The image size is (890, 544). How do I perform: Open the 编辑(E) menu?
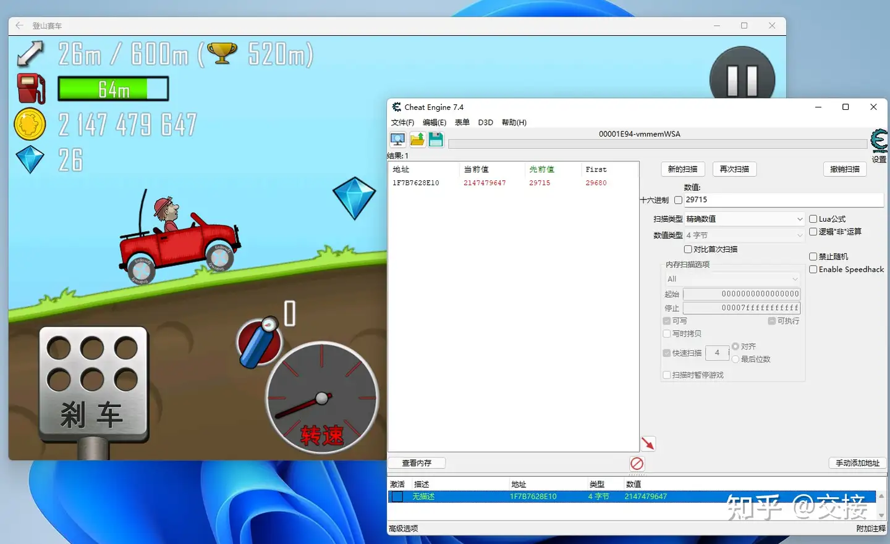[434, 122]
